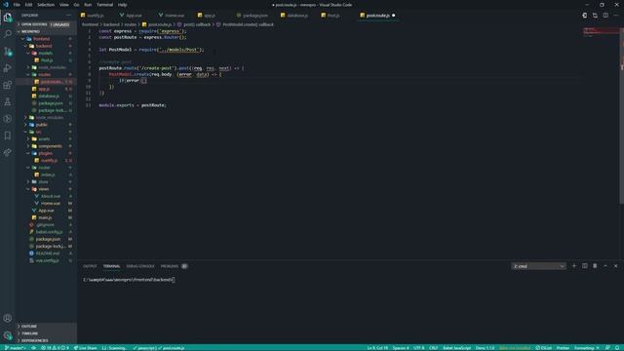Open the cmd terminal selector dropdown

point(538,266)
